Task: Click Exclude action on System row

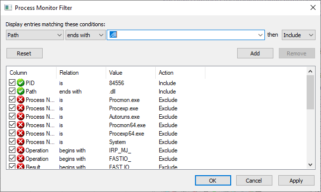Action: pyautogui.click(x=168, y=142)
